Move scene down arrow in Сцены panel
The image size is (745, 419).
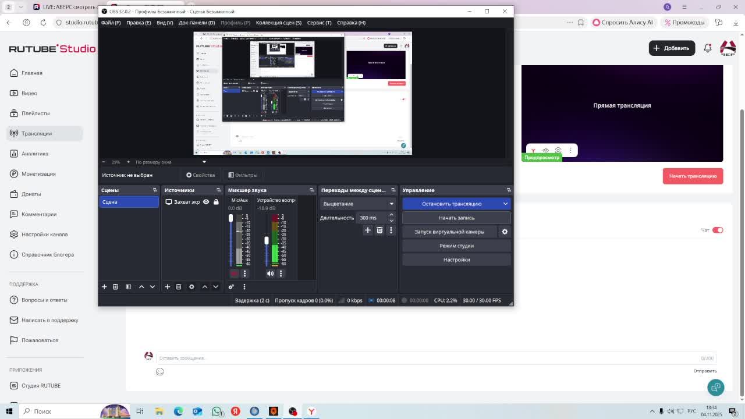[x=152, y=286]
